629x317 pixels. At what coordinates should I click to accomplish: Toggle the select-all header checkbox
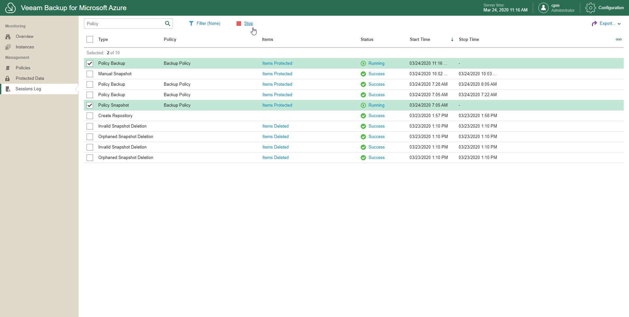tap(90, 39)
